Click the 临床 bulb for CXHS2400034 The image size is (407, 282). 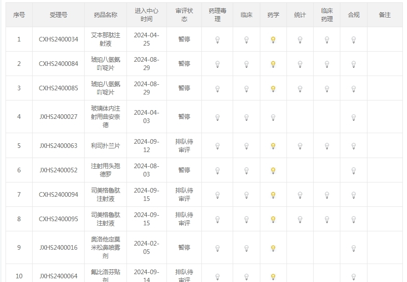[246, 40]
